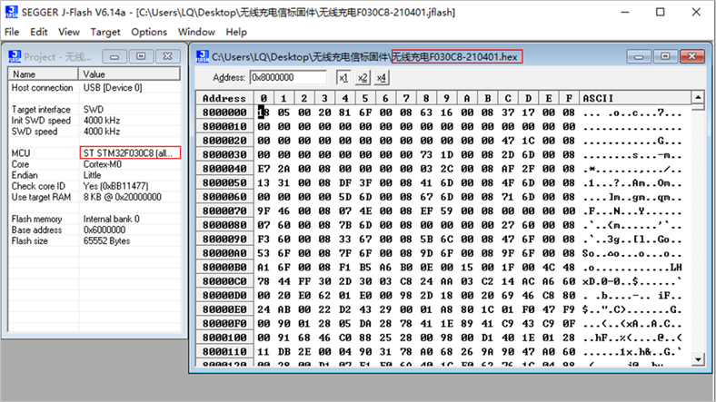Click the first byte at address 8000000
Screen dimensions: 716x402
(x=264, y=113)
